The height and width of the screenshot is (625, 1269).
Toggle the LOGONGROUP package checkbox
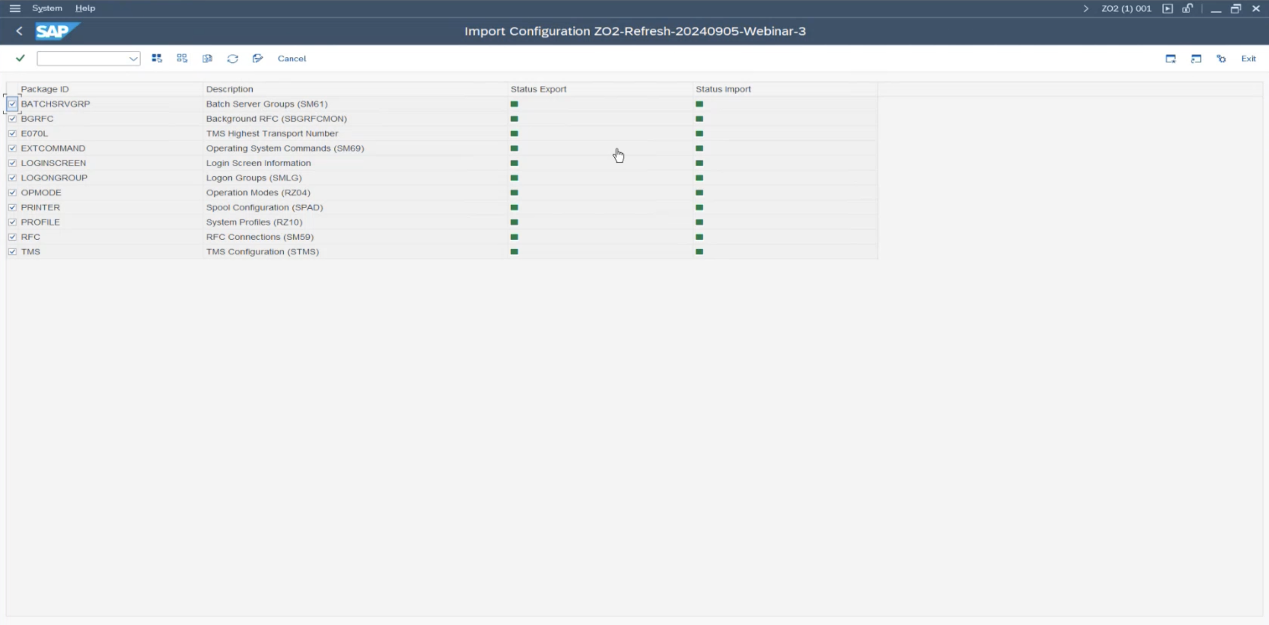coord(12,178)
